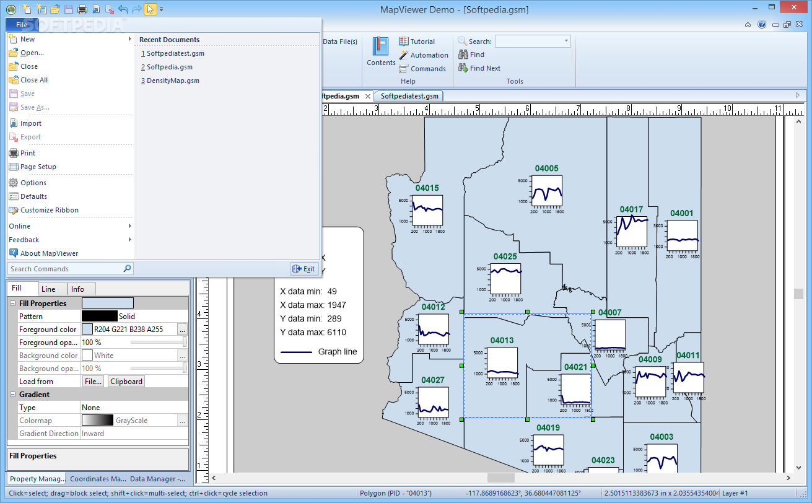Open Options with gear icon
This screenshot has height=503, width=812.
[70, 183]
